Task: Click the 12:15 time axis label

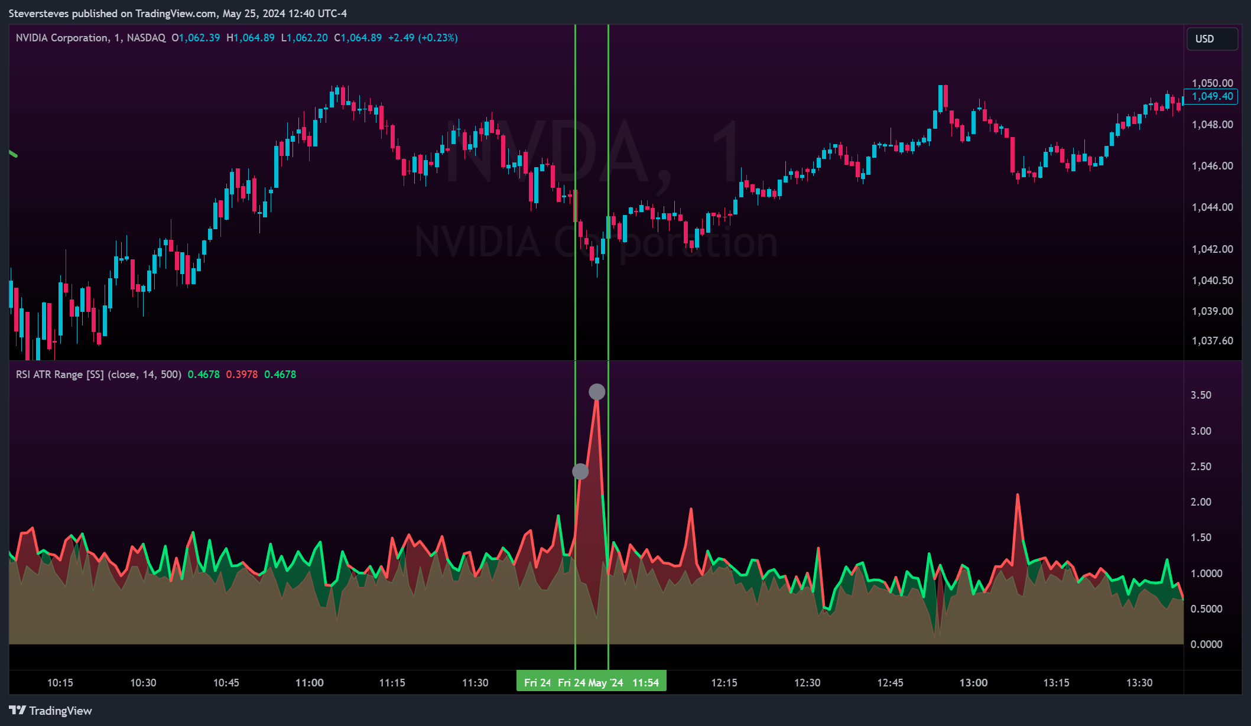Action: (724, 683)
